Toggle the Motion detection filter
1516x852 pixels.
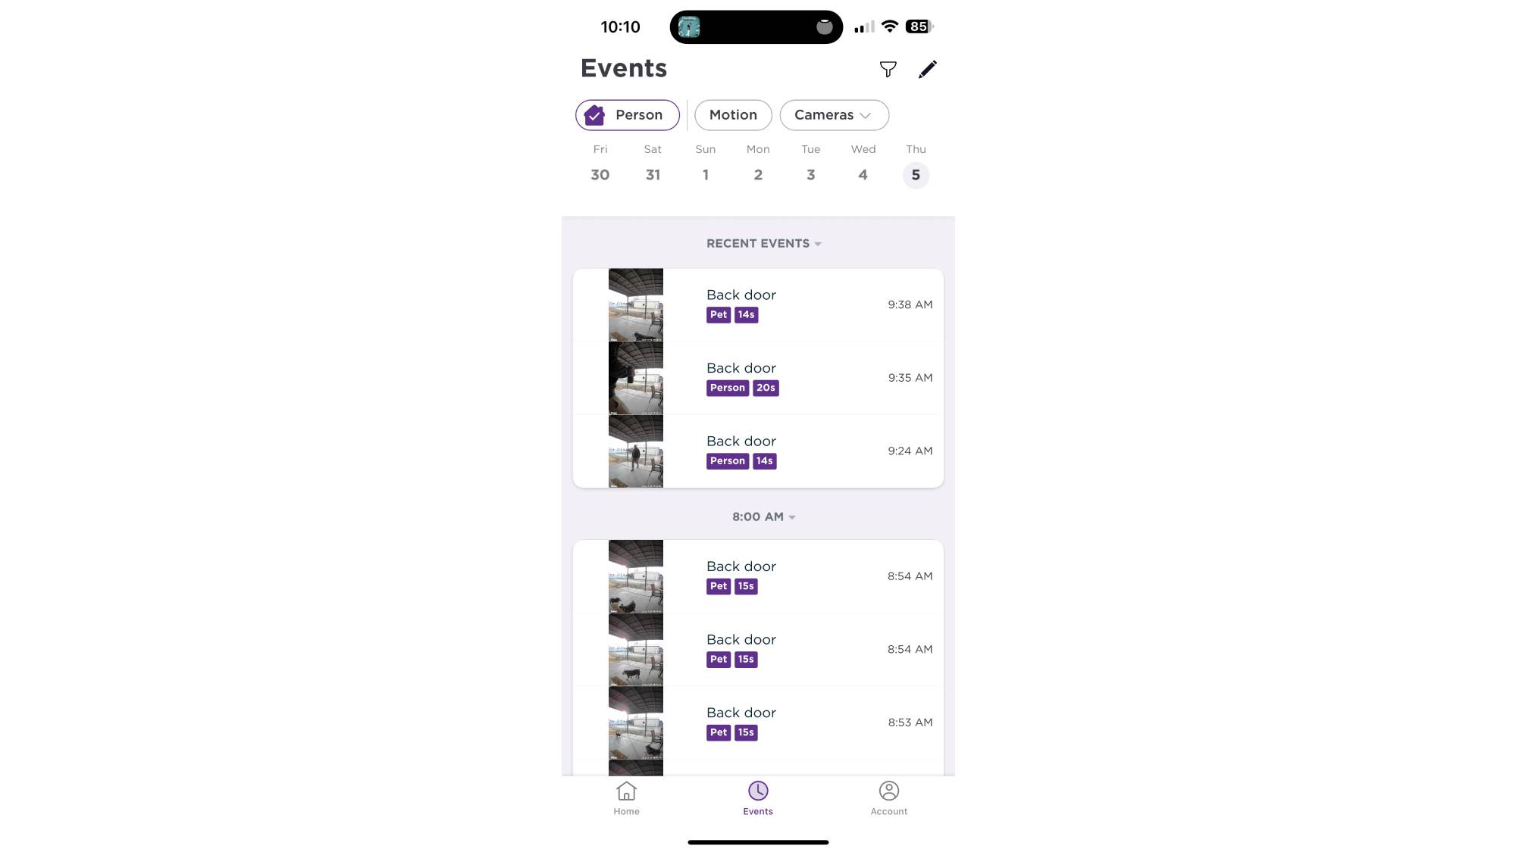tap(733, 114)
